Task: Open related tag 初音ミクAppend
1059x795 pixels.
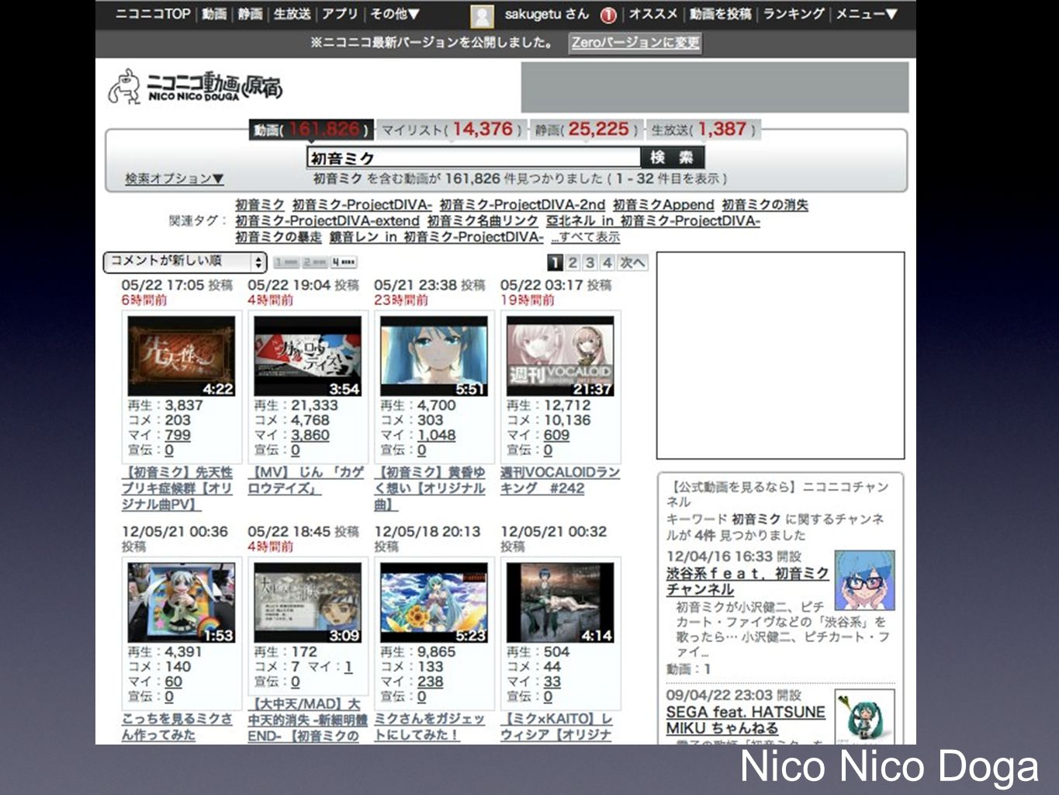Action: pyautogui.click(x=663, y=205)
